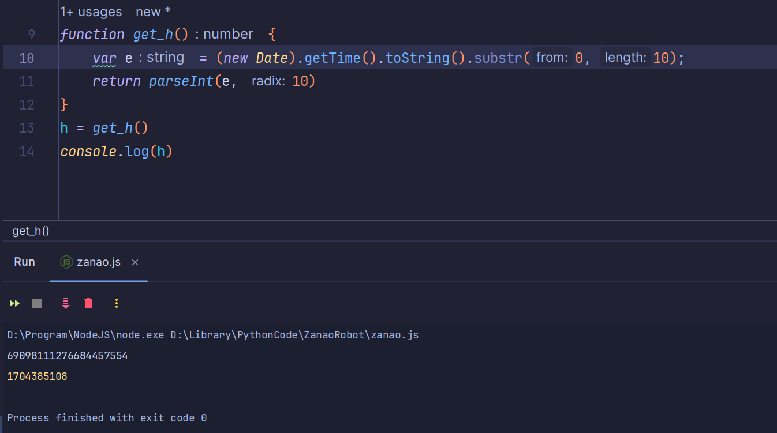This screenshot has height=433, width=777.
Task: Click the 'var' keyword on line 10
Action: click(104, 58)
